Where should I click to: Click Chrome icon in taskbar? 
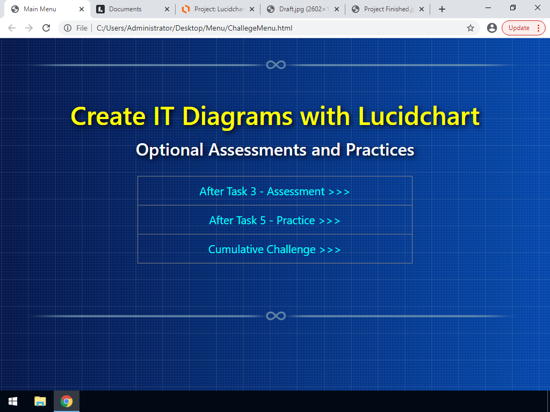tap(67, 401)
